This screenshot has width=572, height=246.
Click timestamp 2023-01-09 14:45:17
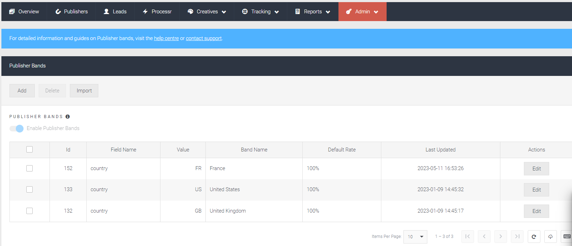[441, 211]
